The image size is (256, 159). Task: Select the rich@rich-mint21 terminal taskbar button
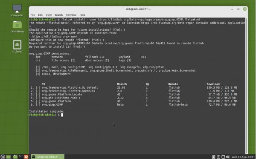pyautogui.click(x=48, y=157)
